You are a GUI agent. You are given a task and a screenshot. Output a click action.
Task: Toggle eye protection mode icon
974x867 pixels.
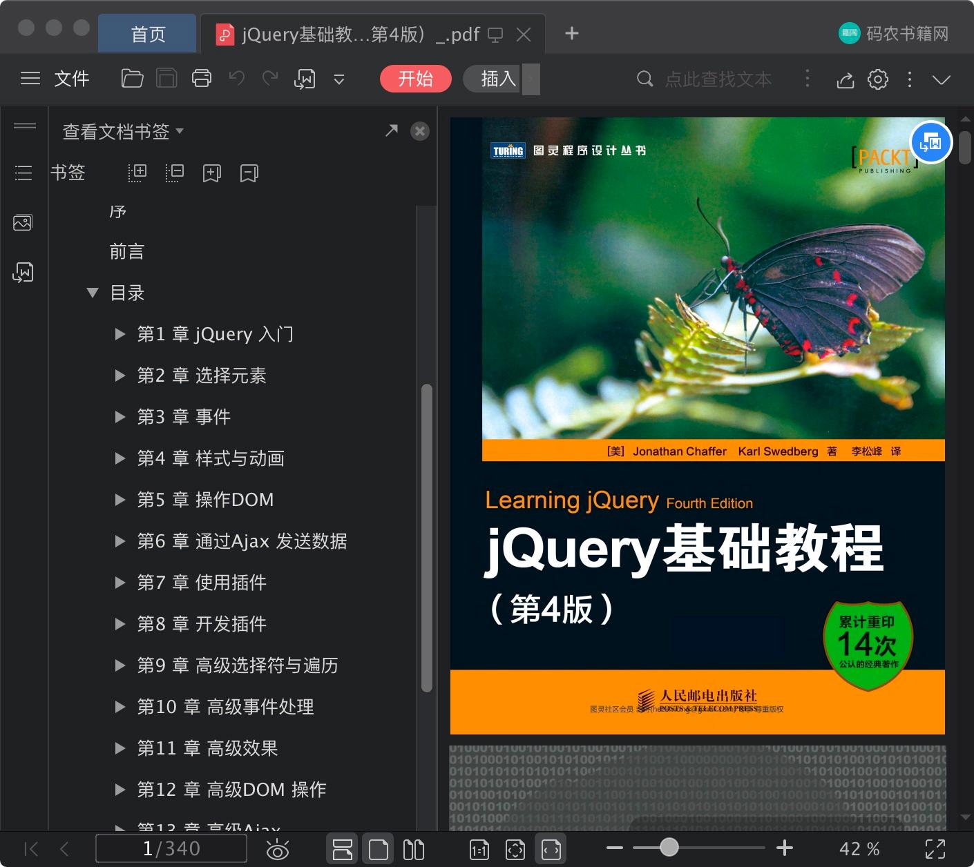pyautogui.click(x=278, y=850)
